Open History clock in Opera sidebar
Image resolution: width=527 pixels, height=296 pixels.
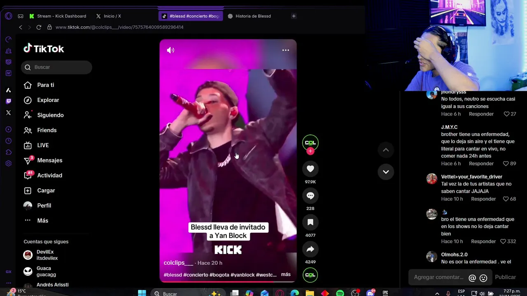tap(8, 141)
